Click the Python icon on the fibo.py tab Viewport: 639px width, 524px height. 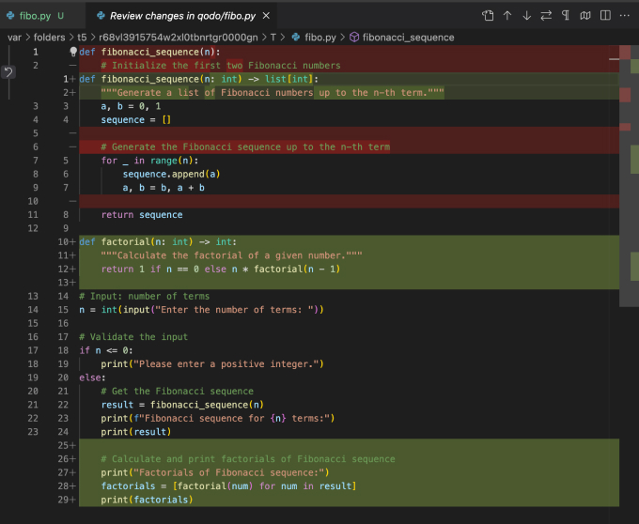tap(10, 16)
